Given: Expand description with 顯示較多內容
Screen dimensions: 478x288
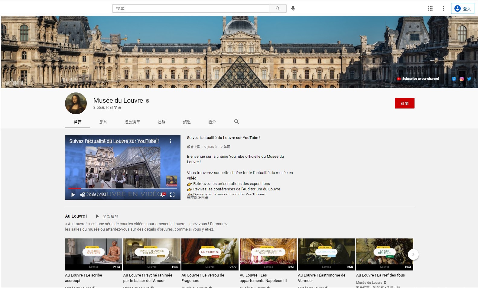Looking at the screenshot, I should tap(197, 197).
